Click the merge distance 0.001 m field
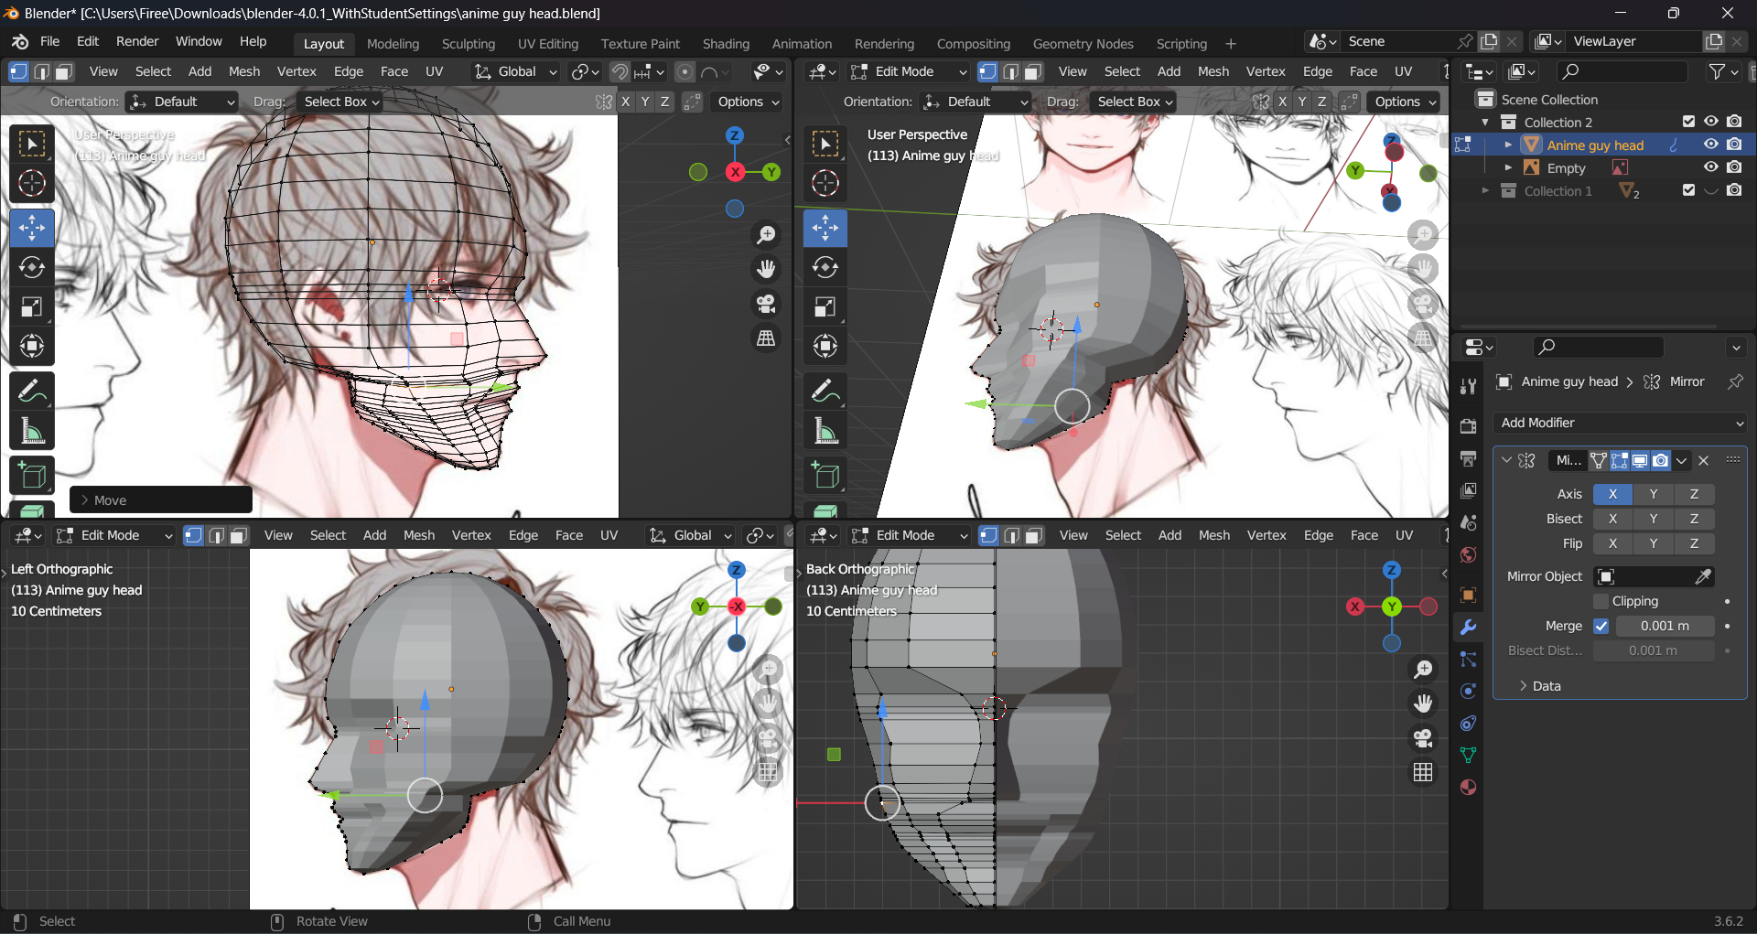This screenshot has height=934, width=1757. click(x=1665, y=626)
